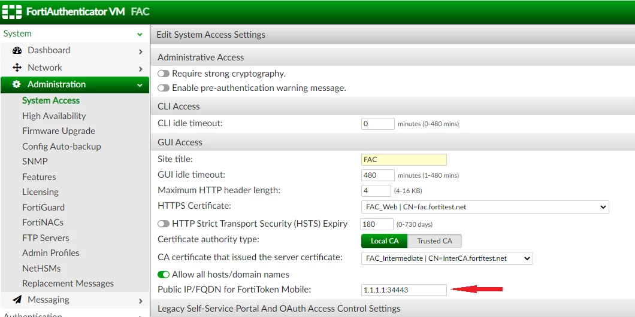Collapse the System section chevron
Viewport: 635px width, 317px height.
coord(140,34)
